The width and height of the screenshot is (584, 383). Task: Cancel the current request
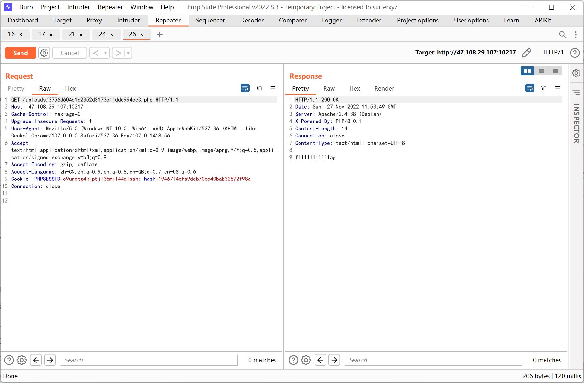pos(69,53)
